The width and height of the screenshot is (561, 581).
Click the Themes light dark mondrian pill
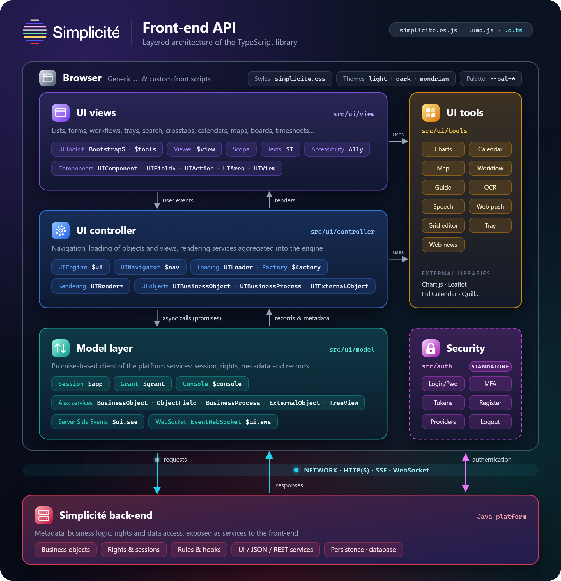click(396, 79)
